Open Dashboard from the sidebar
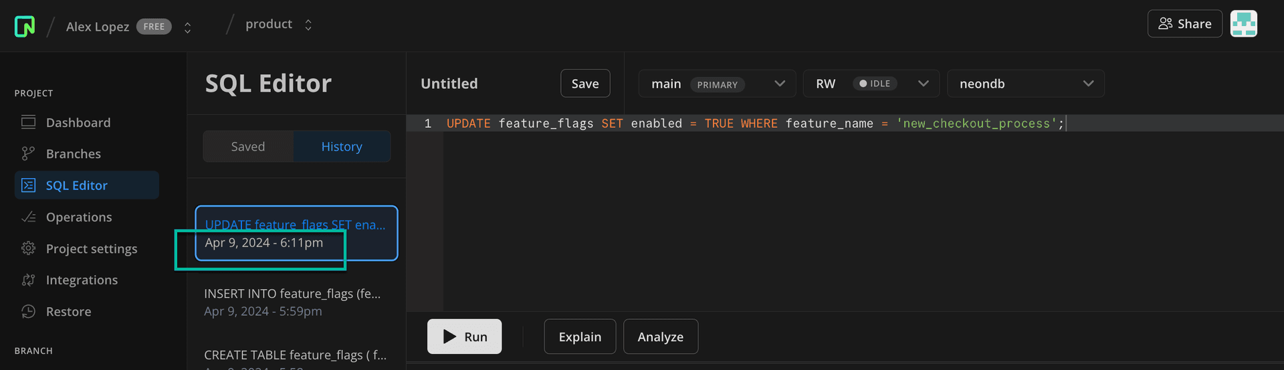Image resolution: width=1284 pixels, height=370 pixels. [78, 122]
